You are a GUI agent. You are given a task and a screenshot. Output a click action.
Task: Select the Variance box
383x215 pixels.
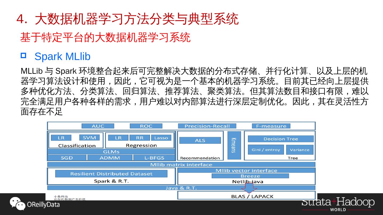[300, 150]
